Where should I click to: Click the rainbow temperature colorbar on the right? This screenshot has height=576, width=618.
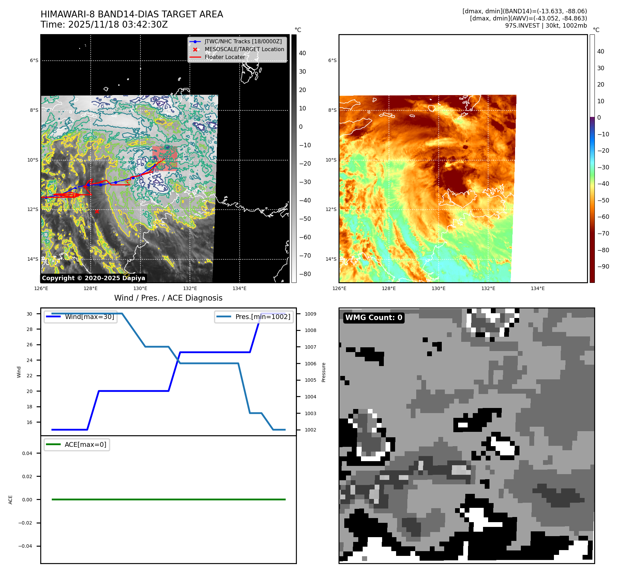(x=592, y=158)
